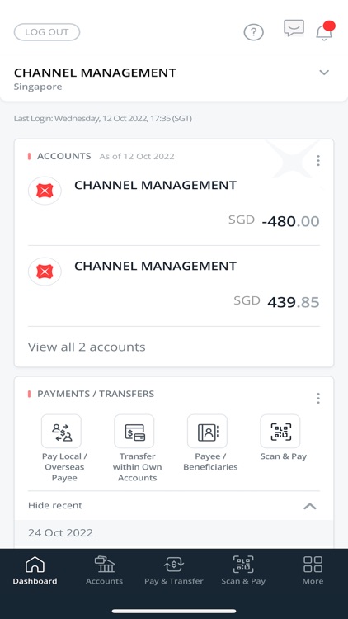Tap the DBS logo of the -480.00 account
Viewport: 348px width, 619px height.
pos(45,191)
